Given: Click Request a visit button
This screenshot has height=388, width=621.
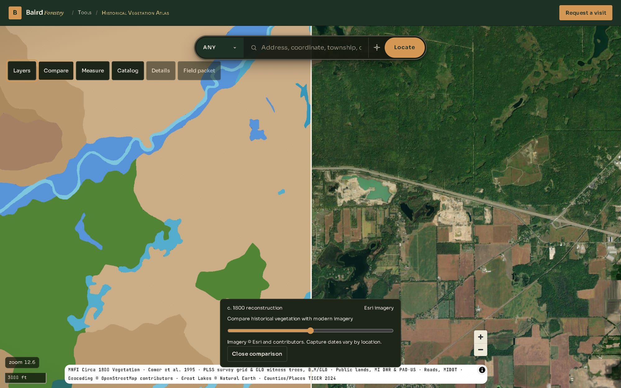Looking at the screenshot, I should coord(586,13).
